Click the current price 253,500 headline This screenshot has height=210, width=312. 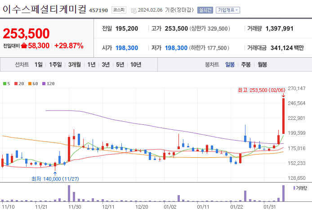(26, 33)
